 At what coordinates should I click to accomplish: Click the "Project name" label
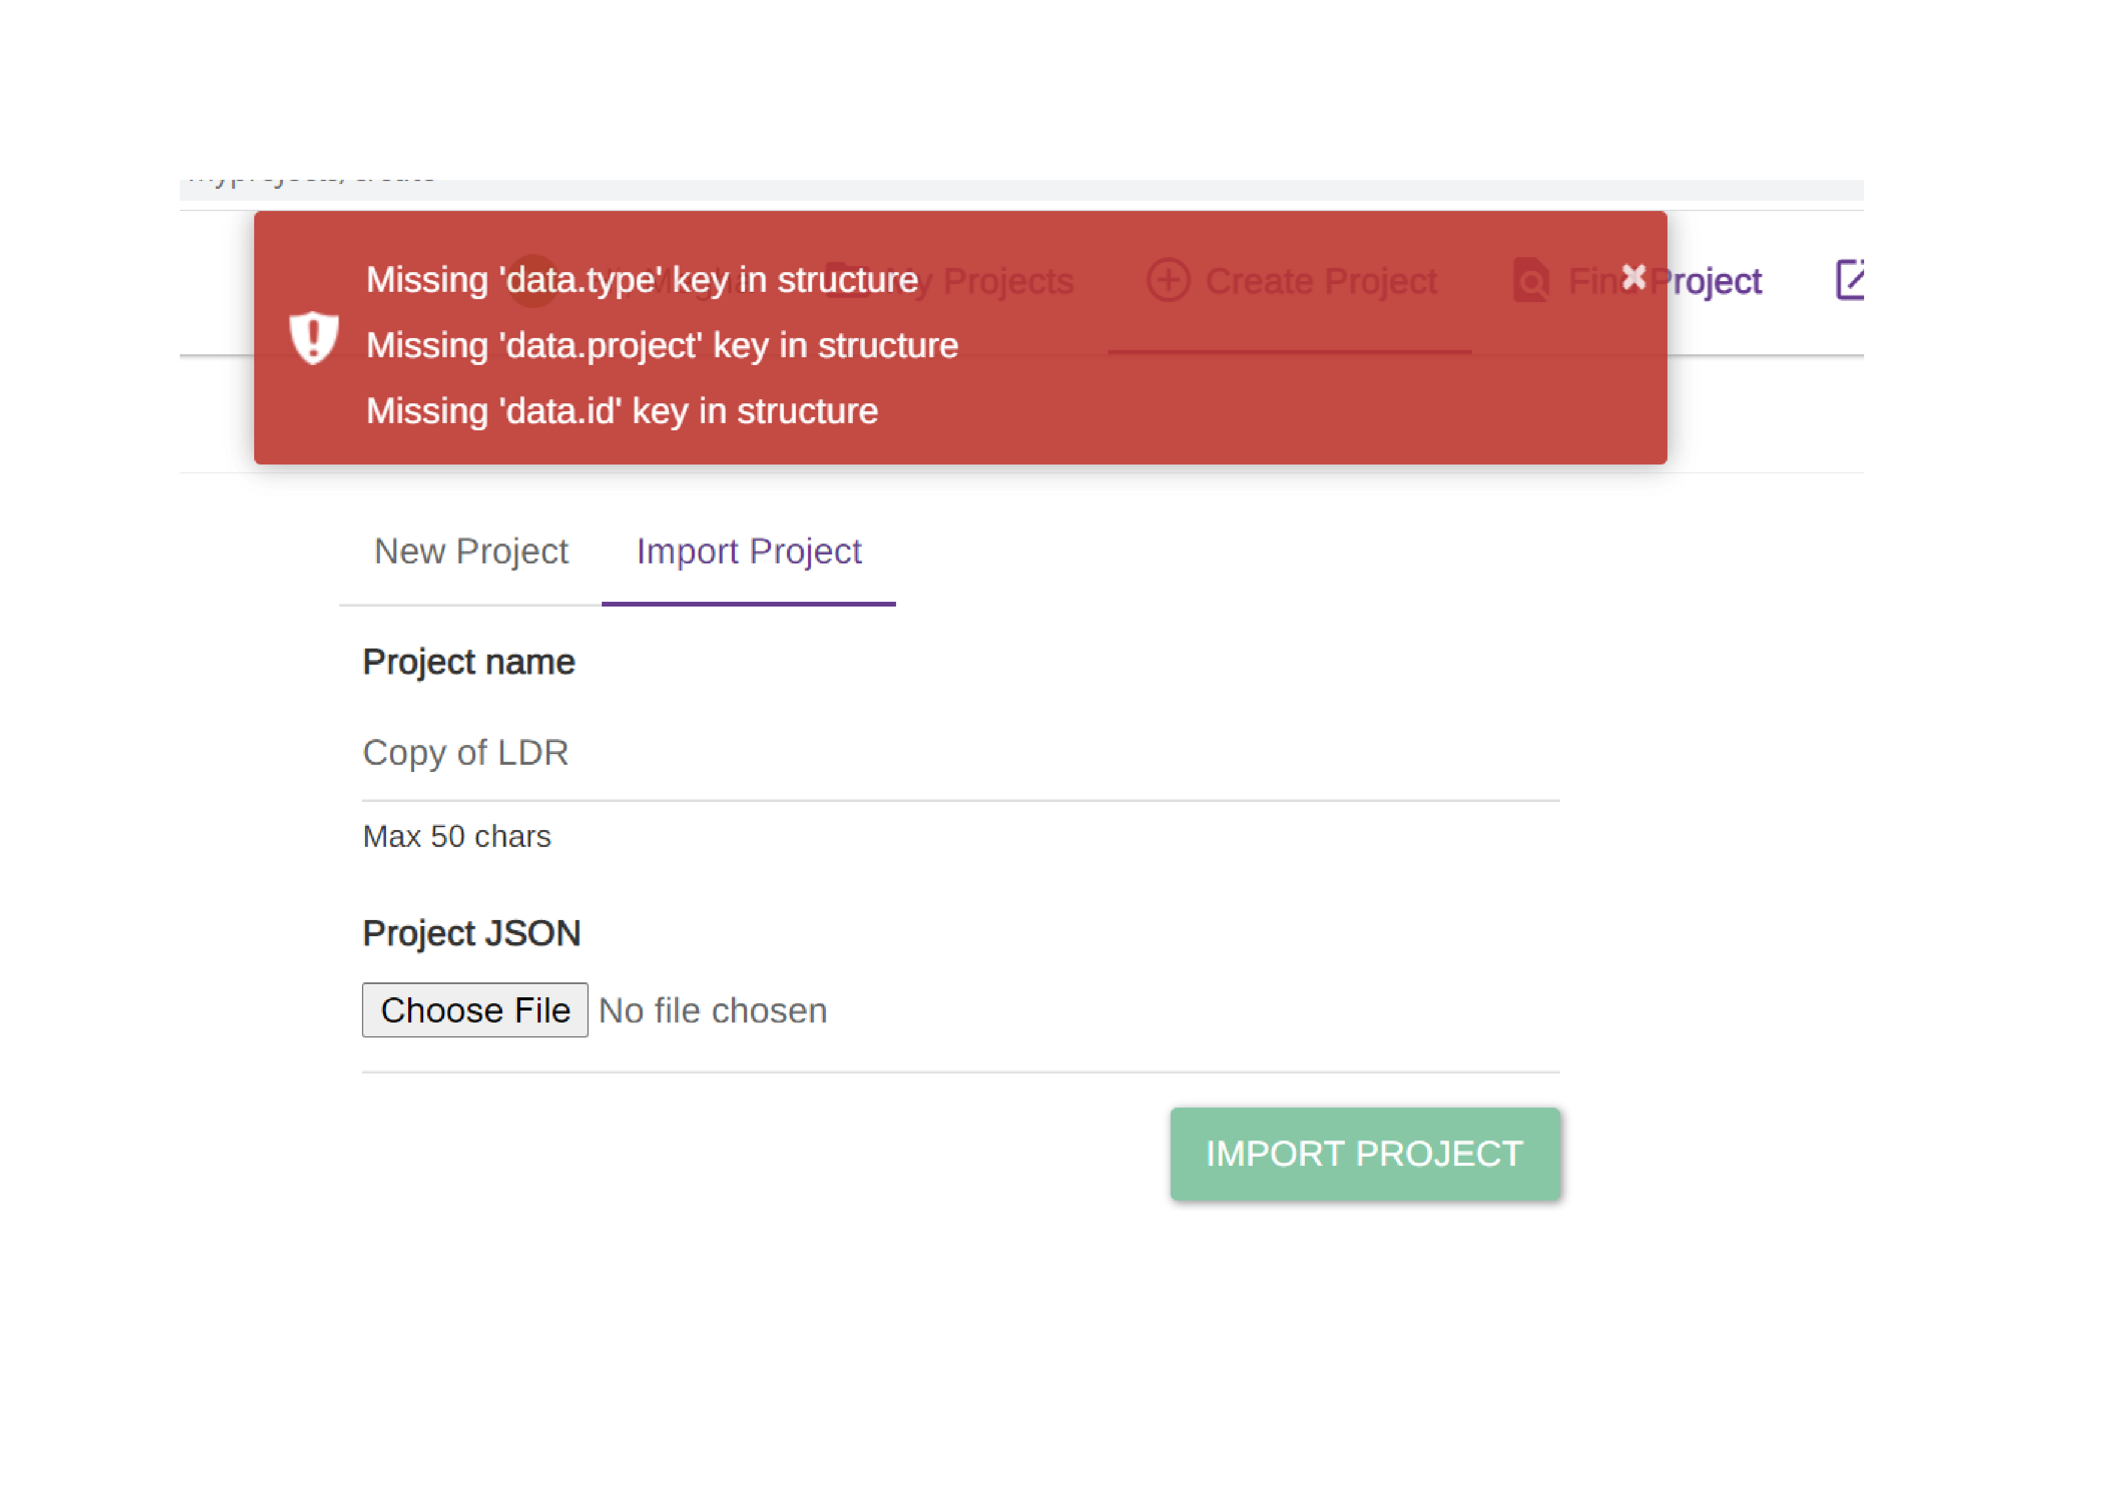[x=469, y=662]
